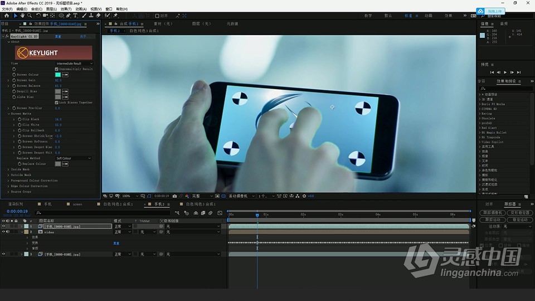Hide layer 1 with its eye toggle

(x=3, y=226)
